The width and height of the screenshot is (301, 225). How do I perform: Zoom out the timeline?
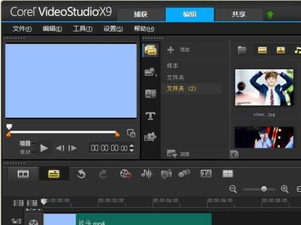tap(233, 189)
